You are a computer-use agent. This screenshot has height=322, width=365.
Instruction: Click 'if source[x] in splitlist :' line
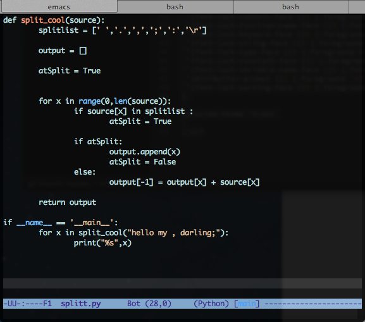click(133, 111)
